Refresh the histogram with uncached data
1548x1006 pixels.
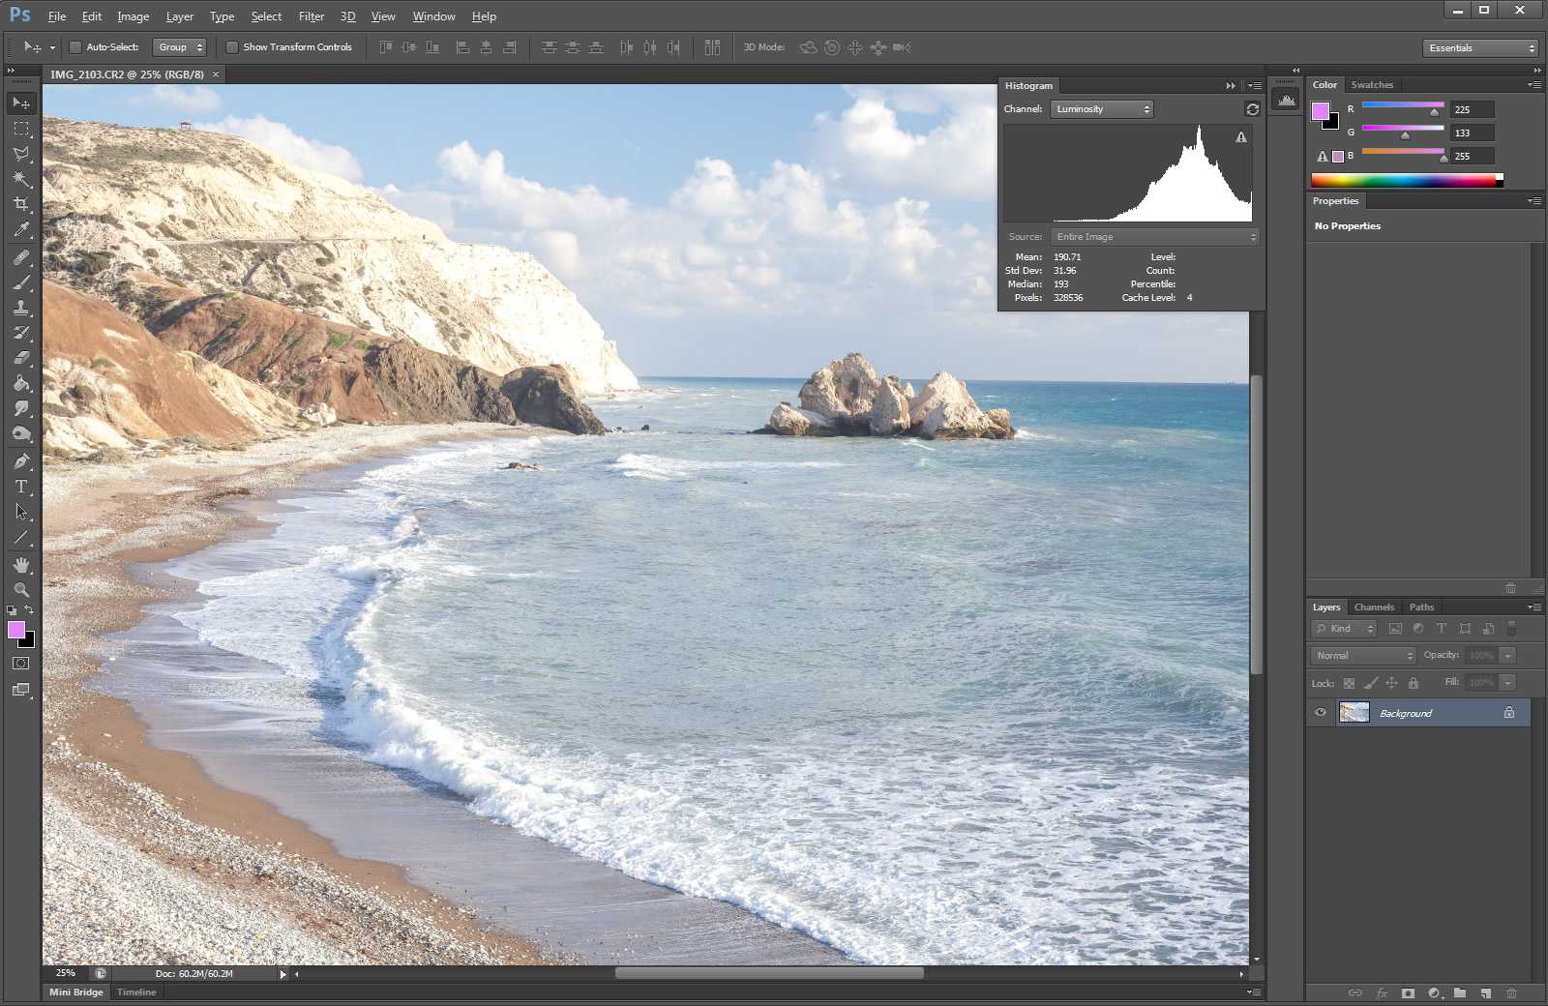click(x=1252, y=109)
